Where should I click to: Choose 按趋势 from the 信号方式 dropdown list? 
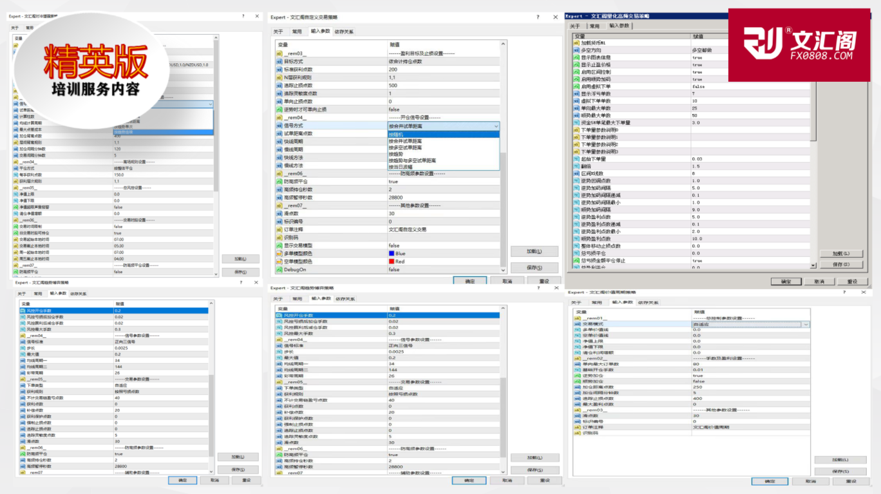pos(443,154)
